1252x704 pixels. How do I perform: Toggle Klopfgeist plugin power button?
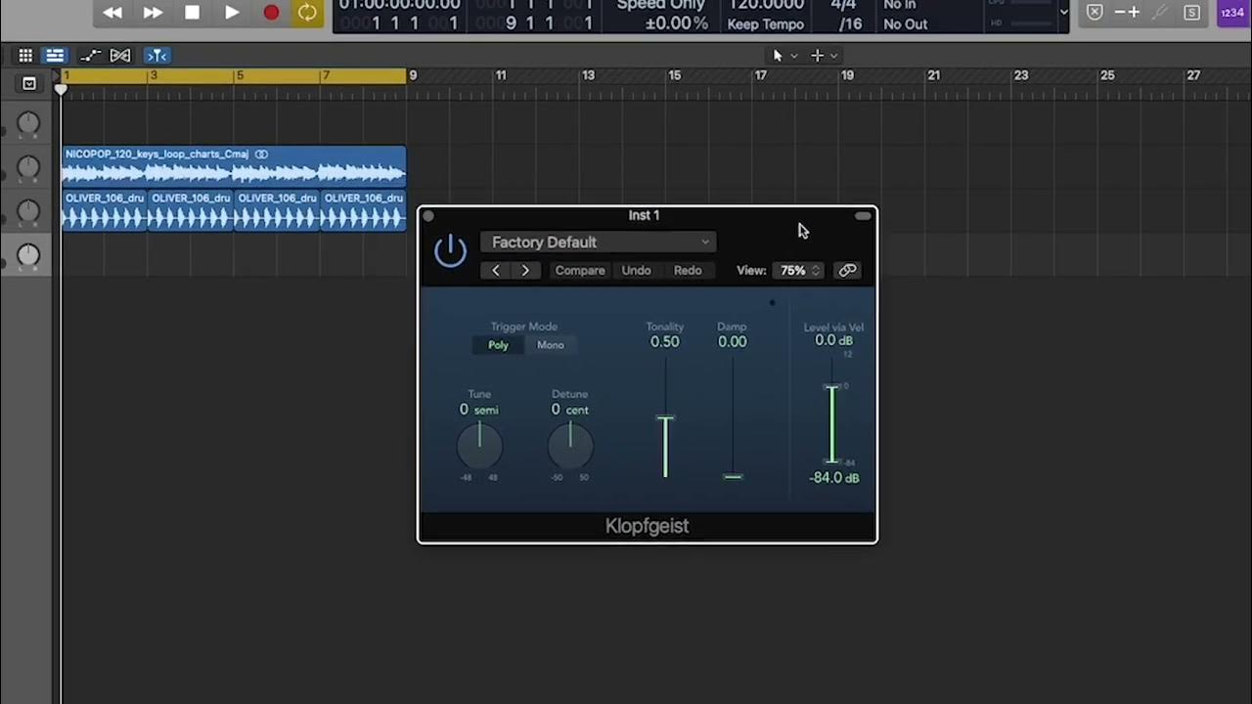point(450,251)
